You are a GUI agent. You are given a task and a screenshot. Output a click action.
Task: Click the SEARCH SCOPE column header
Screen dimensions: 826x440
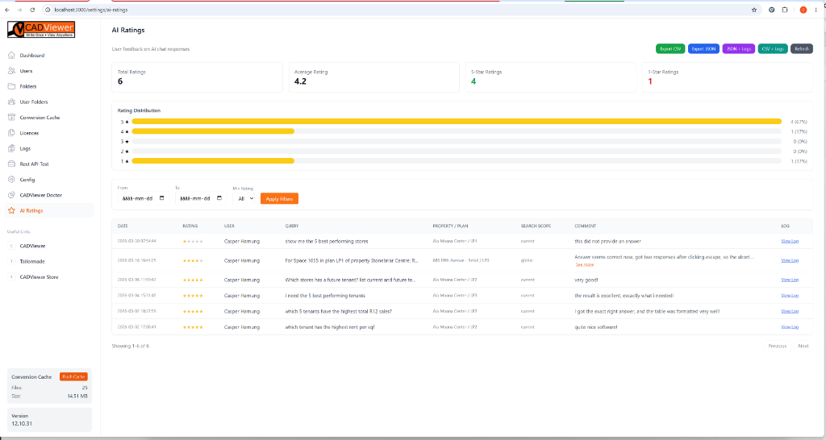[536, 226]
